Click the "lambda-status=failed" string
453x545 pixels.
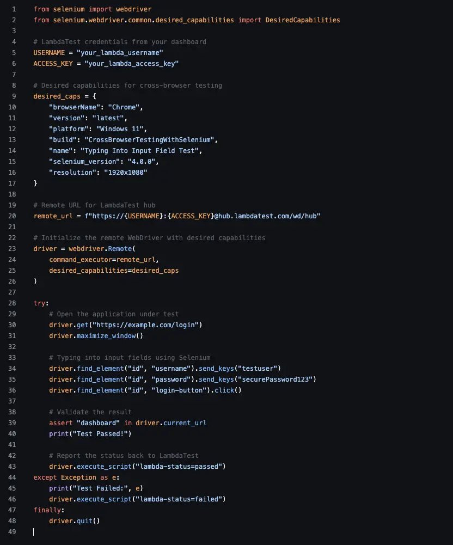(x=179, y=499)
